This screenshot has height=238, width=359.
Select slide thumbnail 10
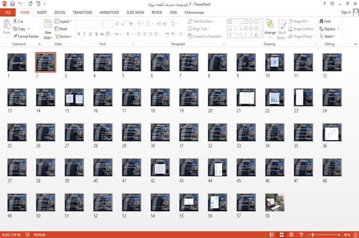coord(275,62)
